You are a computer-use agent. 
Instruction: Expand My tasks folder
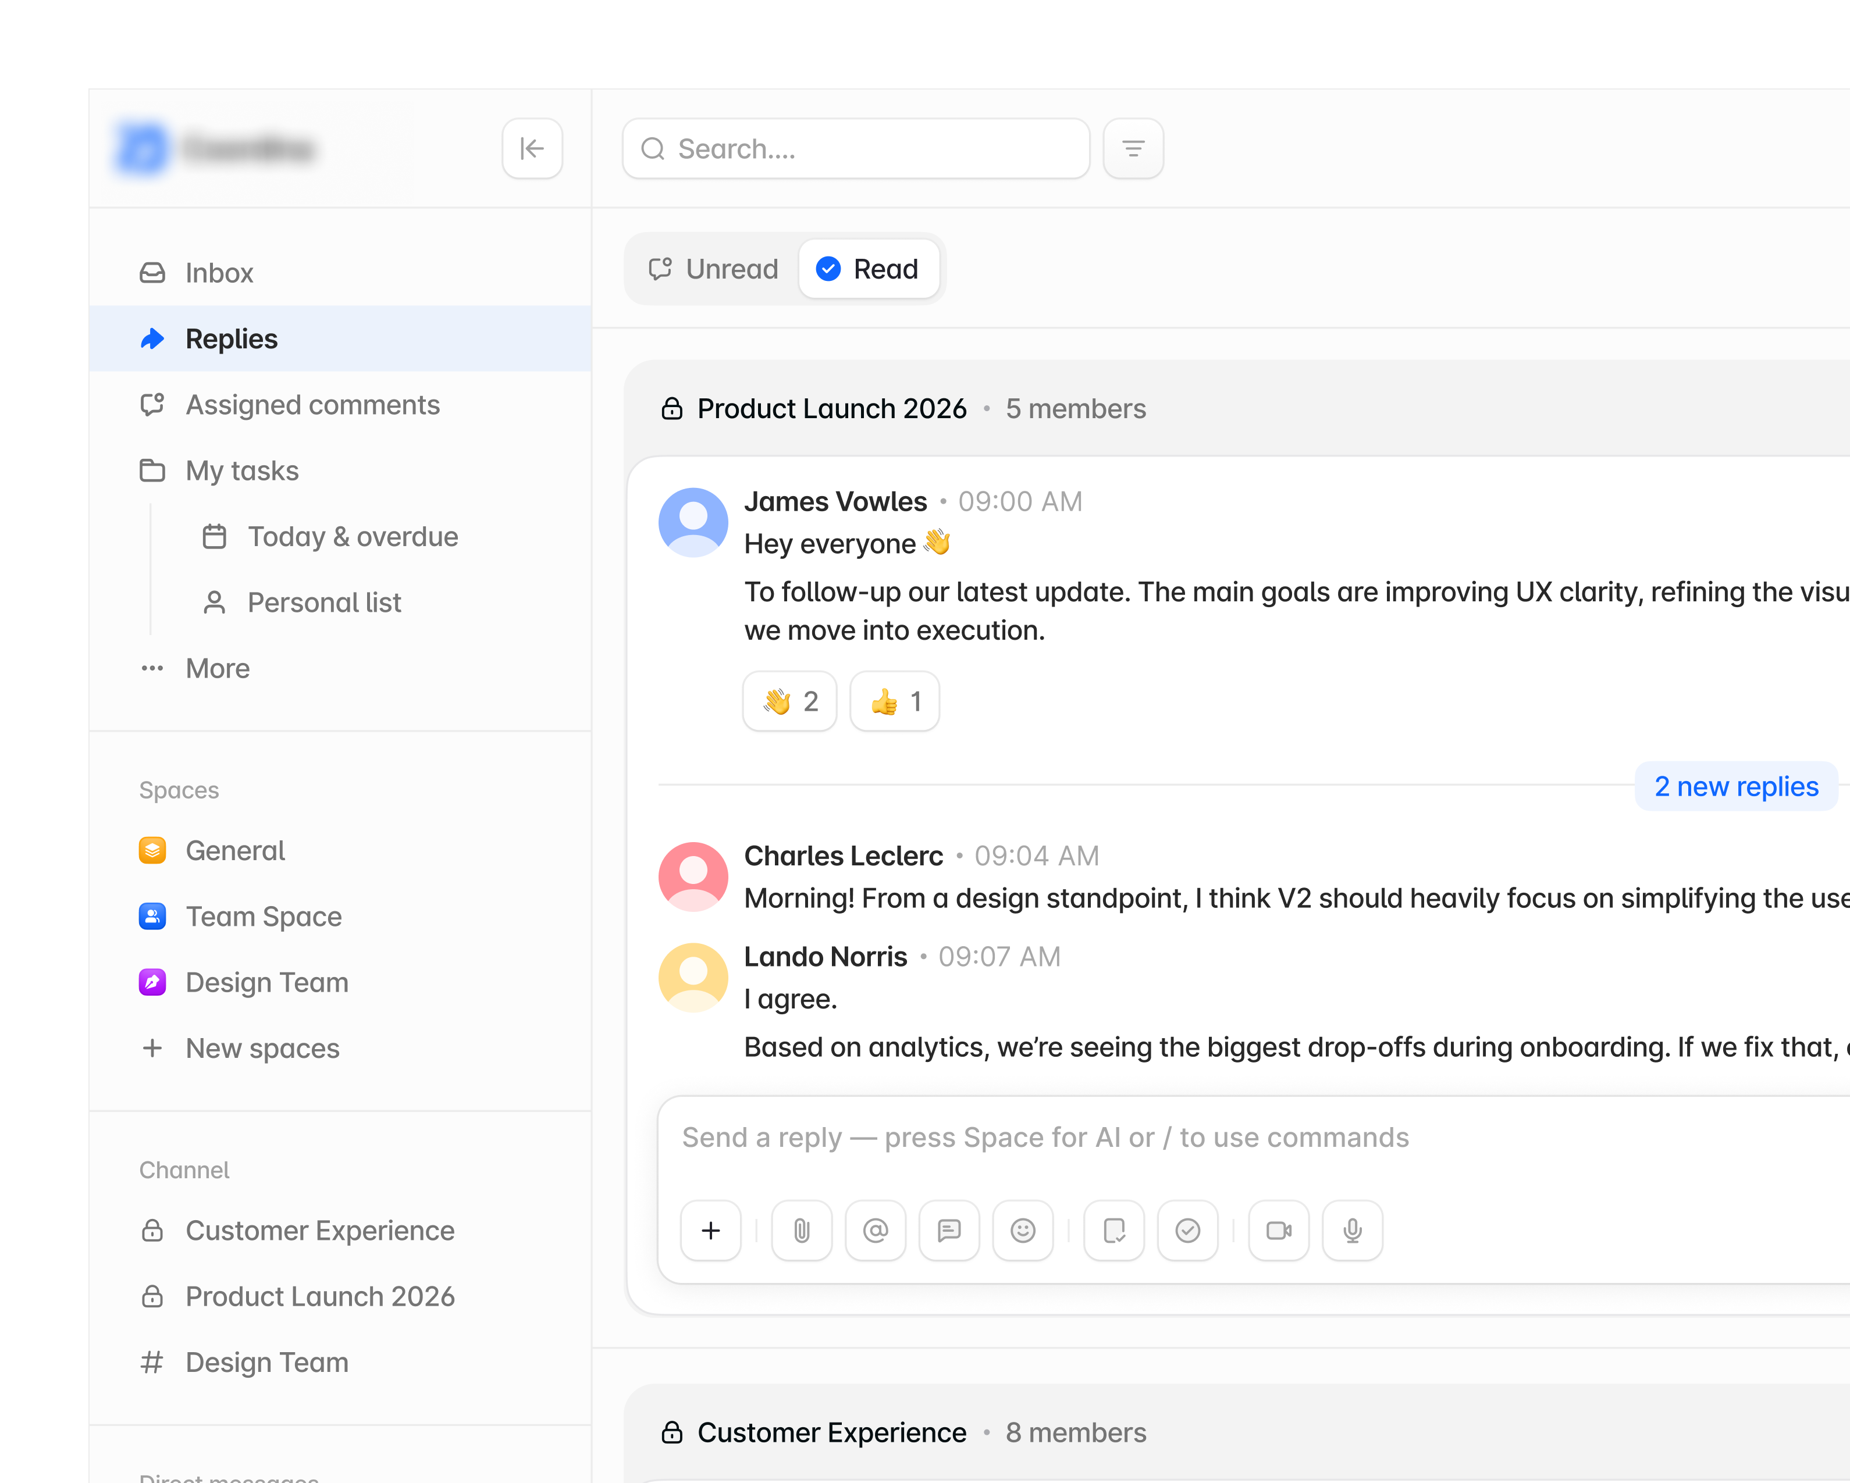coord(340,471)
